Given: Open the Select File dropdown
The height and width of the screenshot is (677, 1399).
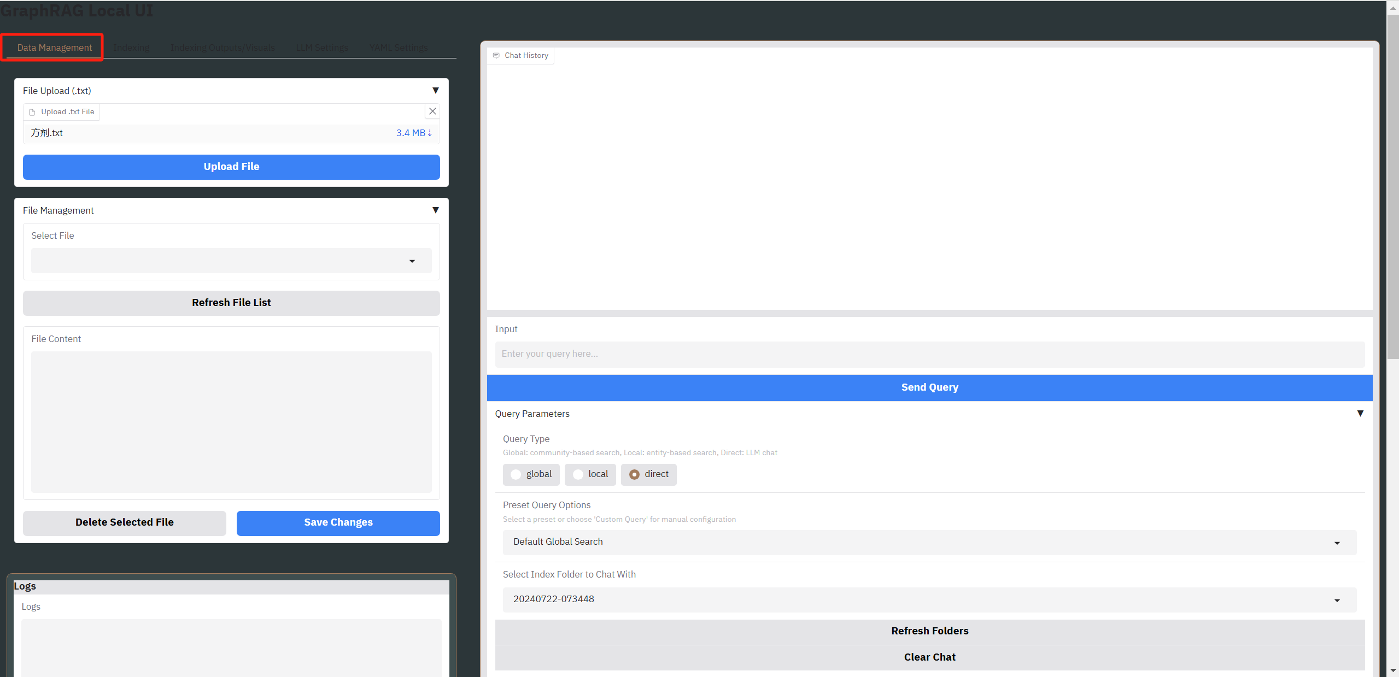Looking at the screenshot, I should 231,261.
